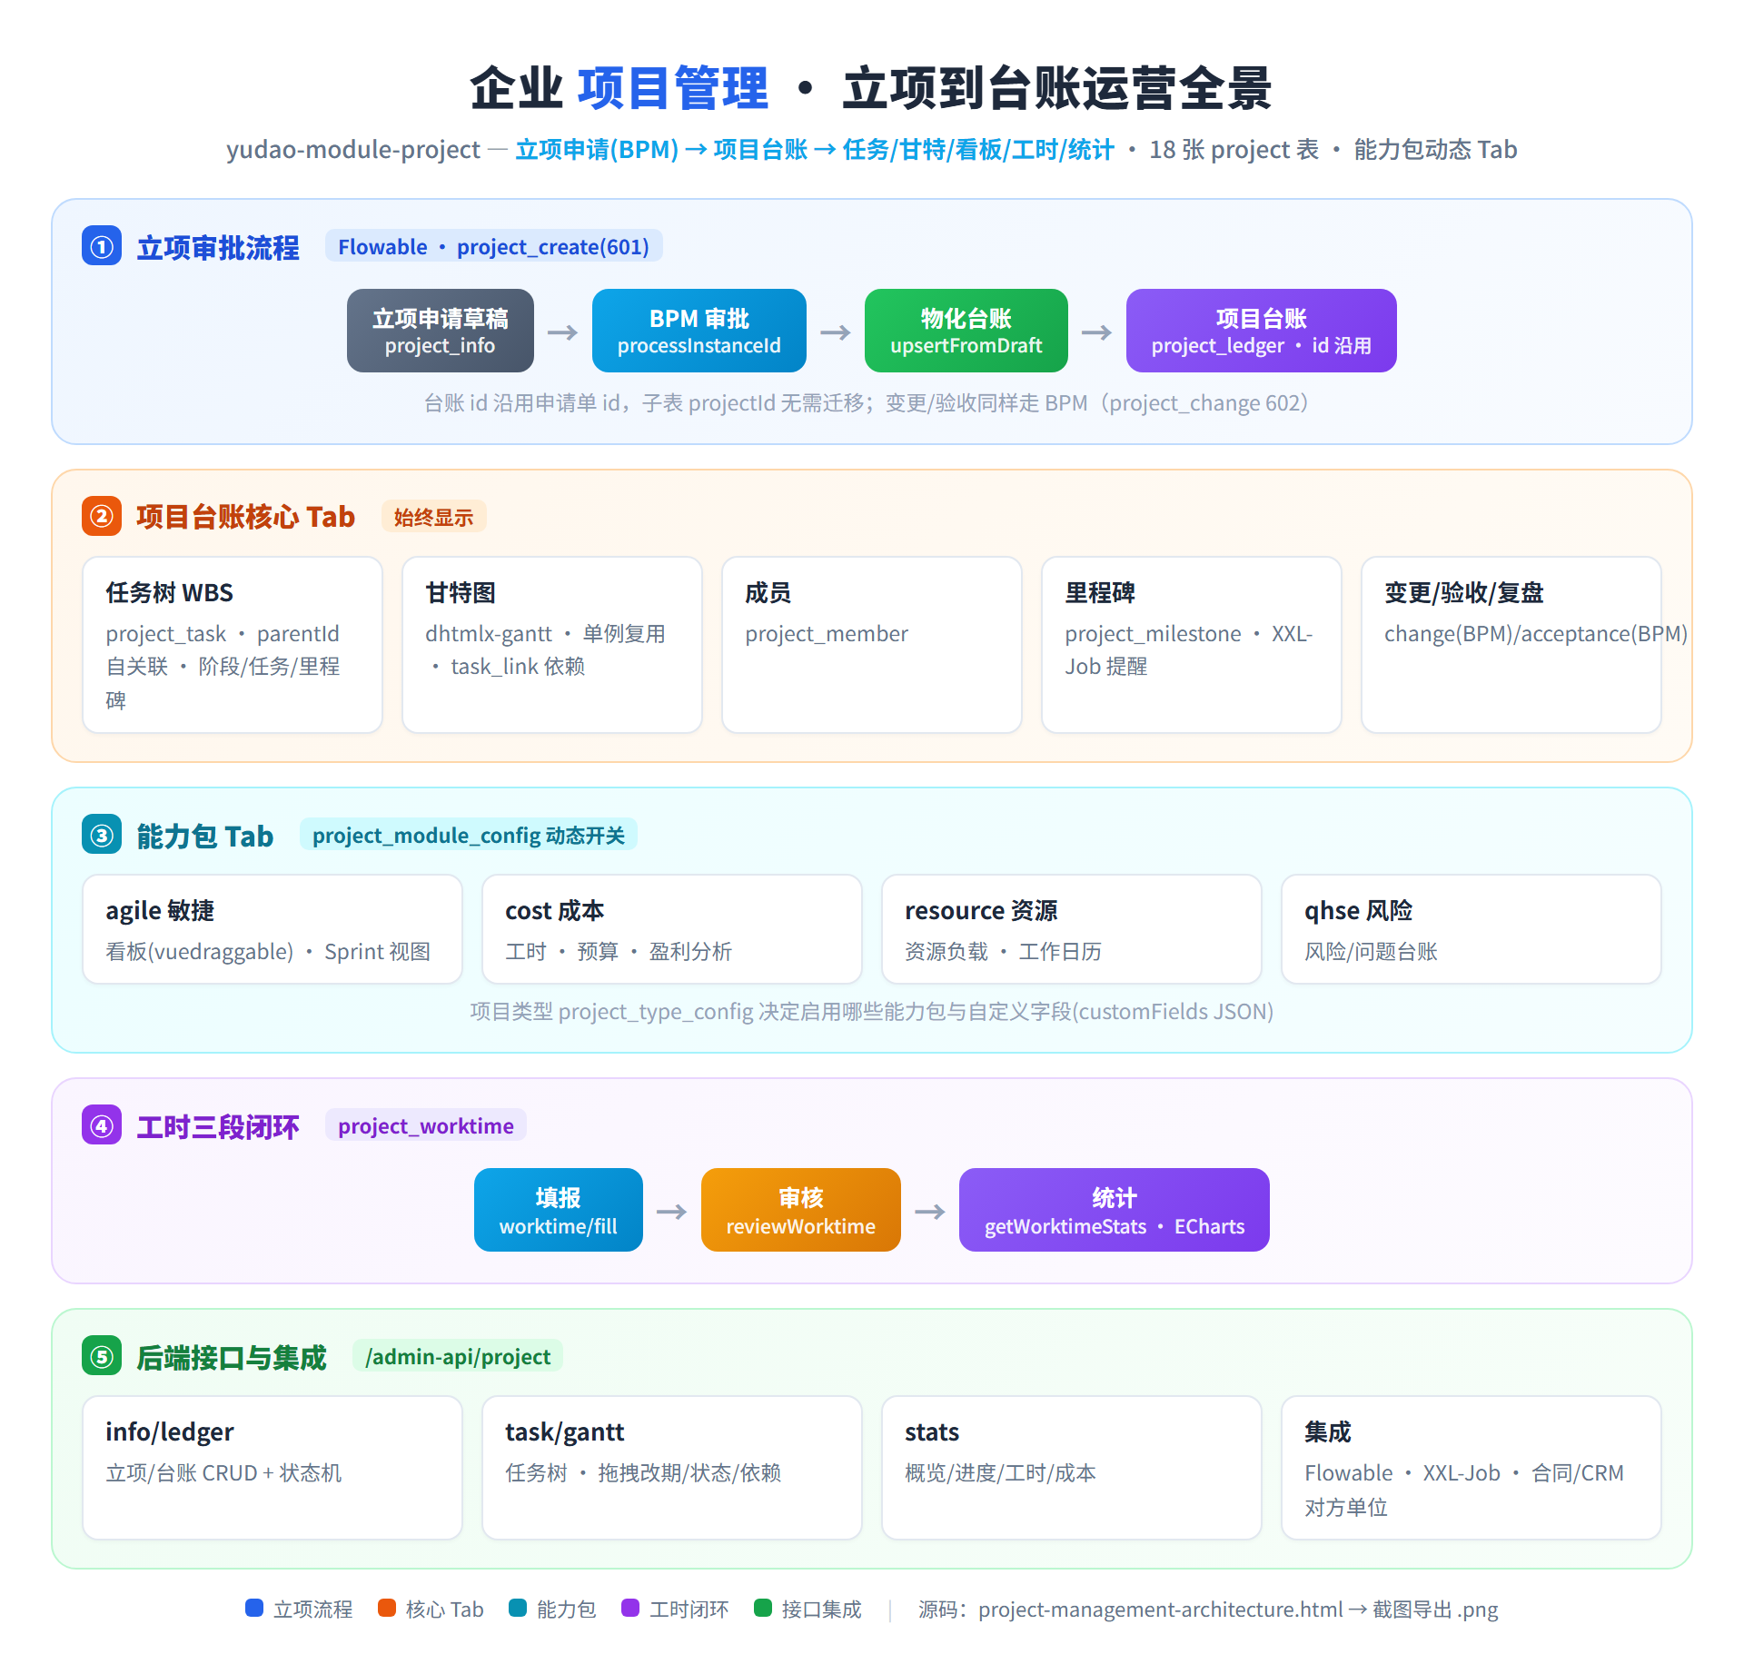Click the 物化台账 upsertFromDraft node
The height and width of the screenshot is (1664, 1744).
pyautogui.click(x=966, y=331)
